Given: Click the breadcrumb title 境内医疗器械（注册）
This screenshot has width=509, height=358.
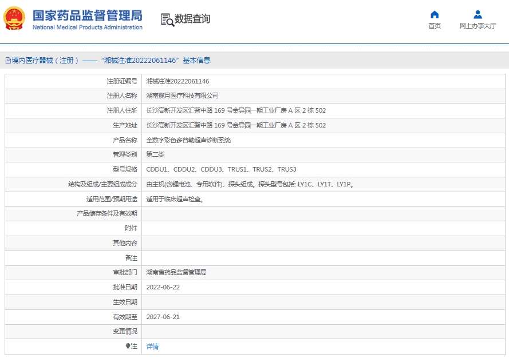Looking at the screenshot, I should [x=45, y=60].
